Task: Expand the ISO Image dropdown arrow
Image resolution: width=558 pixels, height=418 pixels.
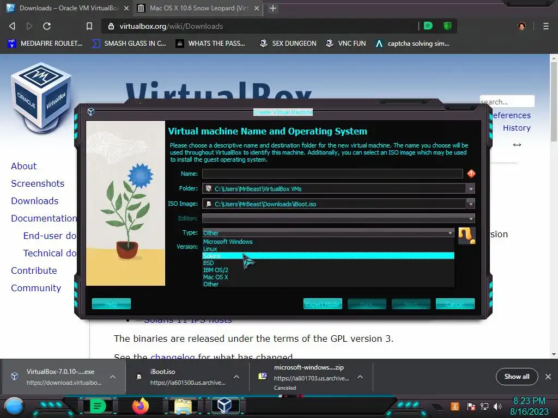Action: [470, 204]
